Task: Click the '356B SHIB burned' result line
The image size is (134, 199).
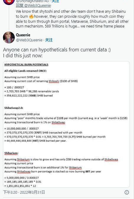Action: (28, 96)
